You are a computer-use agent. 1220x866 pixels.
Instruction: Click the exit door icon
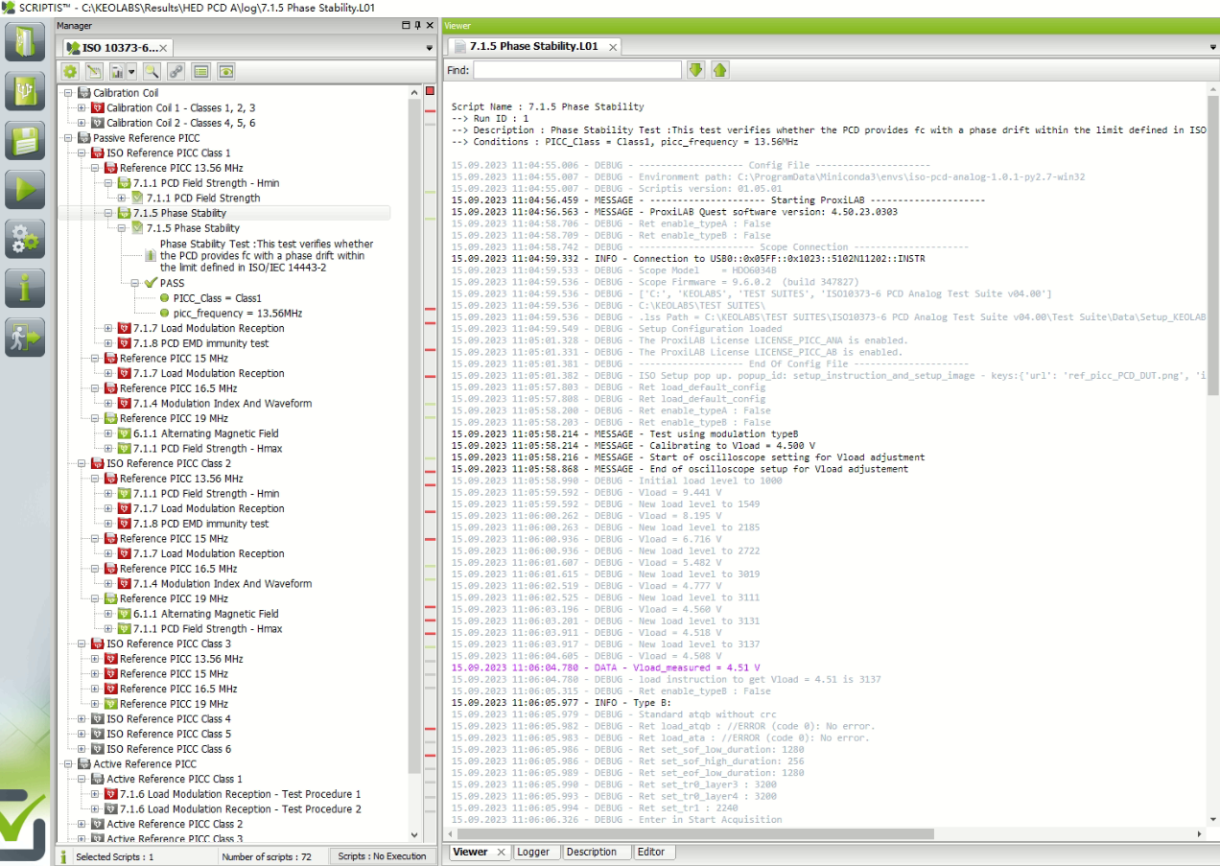click(25, 337)
